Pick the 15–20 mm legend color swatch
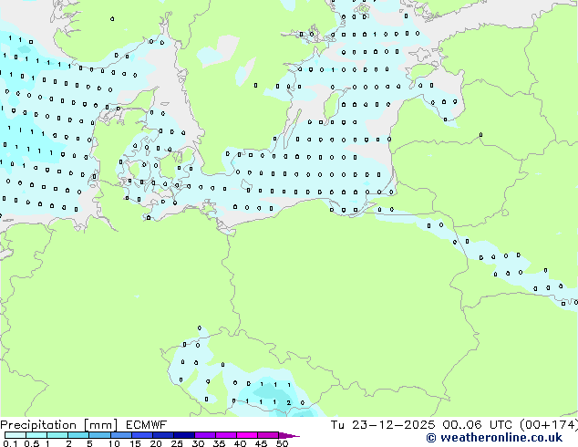Viewport: 578px width, 447px height. coord(141,435)
